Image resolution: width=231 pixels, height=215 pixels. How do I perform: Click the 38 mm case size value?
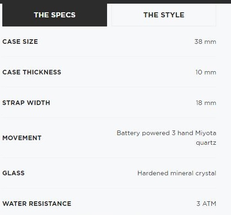pyautogui.click(x=205, y=42)
